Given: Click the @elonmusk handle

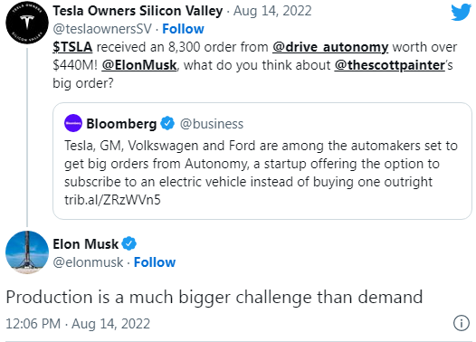Looking at the screenshot, I should tap(88, 262).
